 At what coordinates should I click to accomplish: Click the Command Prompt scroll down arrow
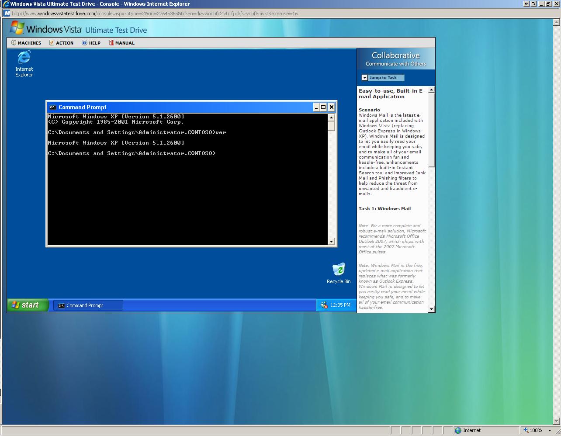click(x=331, y=241)
